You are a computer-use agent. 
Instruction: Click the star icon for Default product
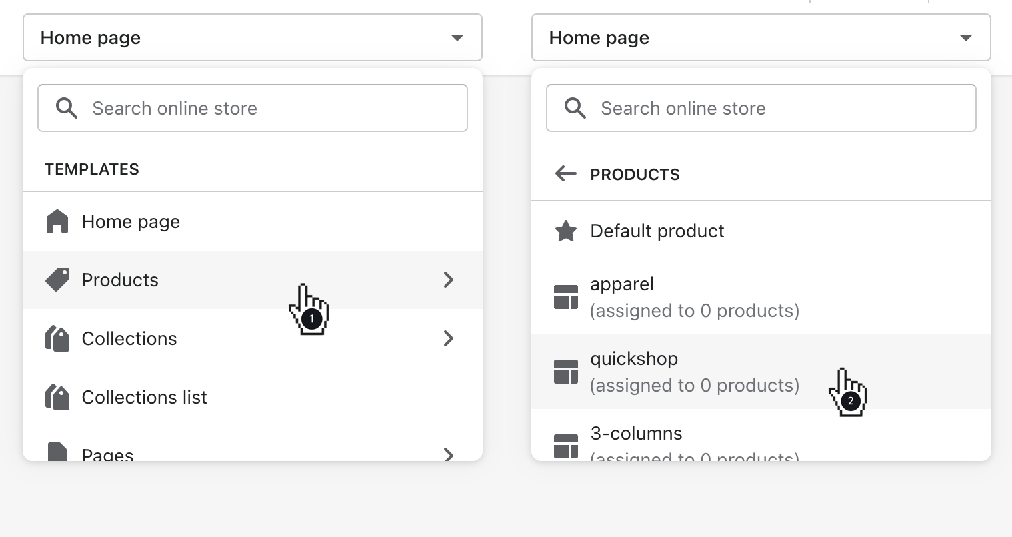[x=566, y=231]
